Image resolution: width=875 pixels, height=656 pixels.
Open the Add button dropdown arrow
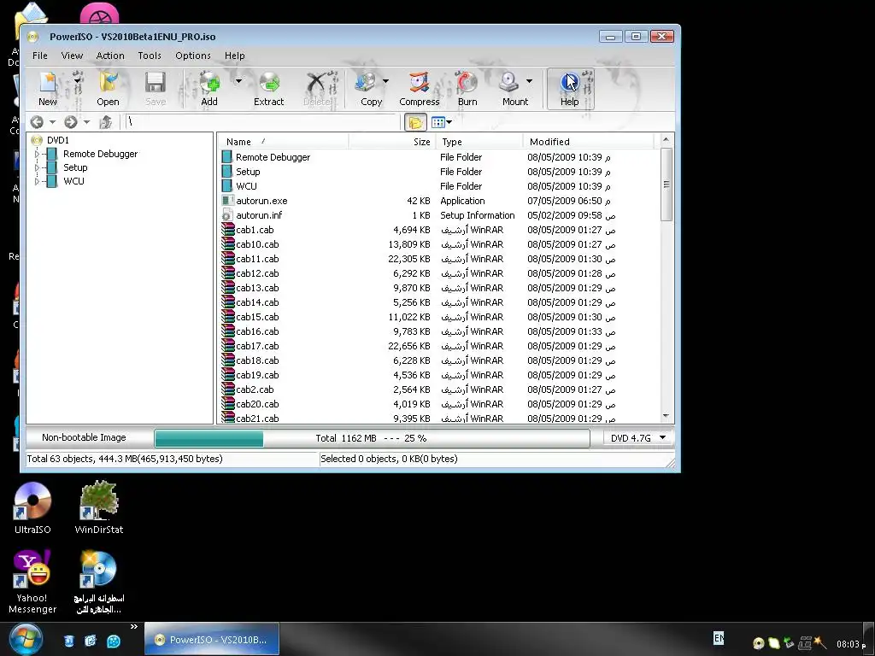(238, 81)
